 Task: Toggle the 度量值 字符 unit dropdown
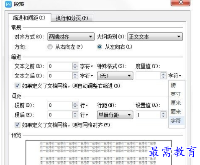[x=175, y=76]
